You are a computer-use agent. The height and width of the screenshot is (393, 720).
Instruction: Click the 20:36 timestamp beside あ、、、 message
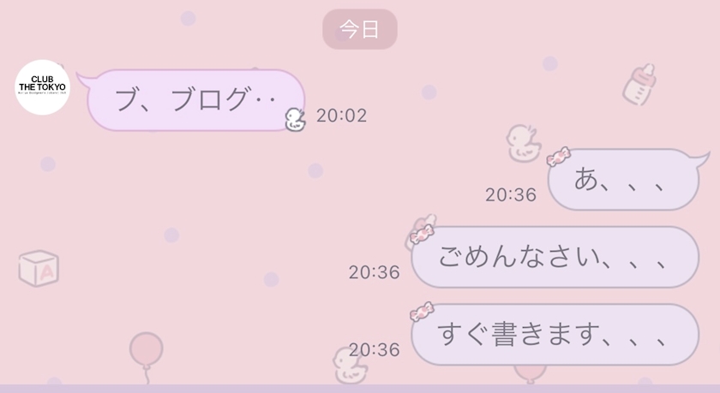coord(511,195)
